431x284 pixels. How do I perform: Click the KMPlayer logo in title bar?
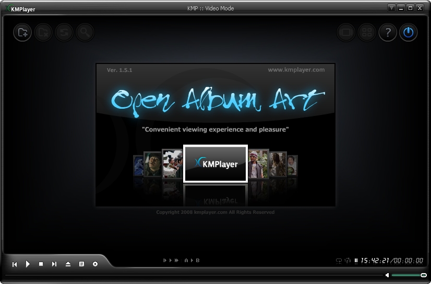click(x=21, y=9)
